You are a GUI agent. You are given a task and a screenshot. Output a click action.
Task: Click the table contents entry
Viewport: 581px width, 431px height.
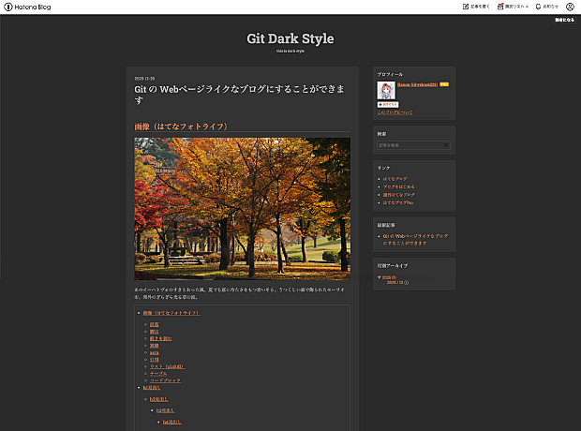coord(158,374)
